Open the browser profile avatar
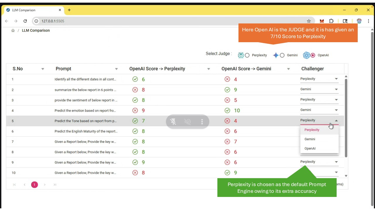375x211 pixels. coord(359,21)
